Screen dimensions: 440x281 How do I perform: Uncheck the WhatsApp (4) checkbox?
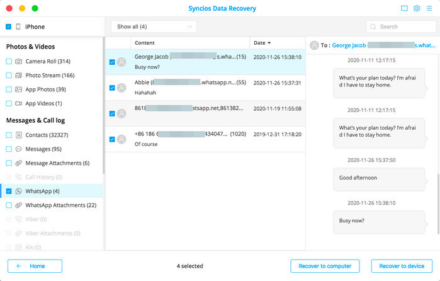pyautogui.click(x=9, y=191)
